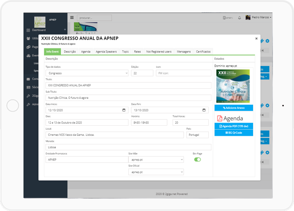The image size is (294, 211).
Task: Click the Admin wrench sidebar icon
Action: pyautogui.click(x=28, y=104)
